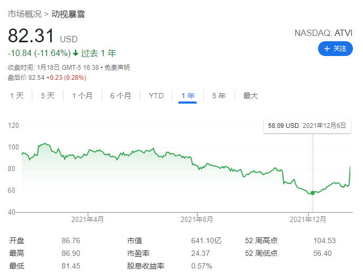This screenshot has width=363, height=278.
Task: Show the 最大 maximum range chart
Action: (x=250, y=96)
